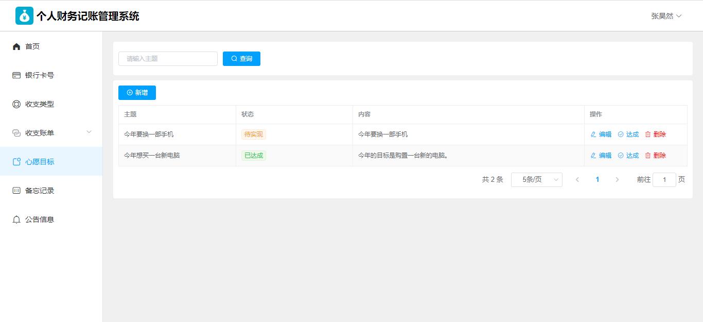This screenshot has width=703, height=322.
Task: Click the check-circle 达成 icon in first row
Action: 621,134
